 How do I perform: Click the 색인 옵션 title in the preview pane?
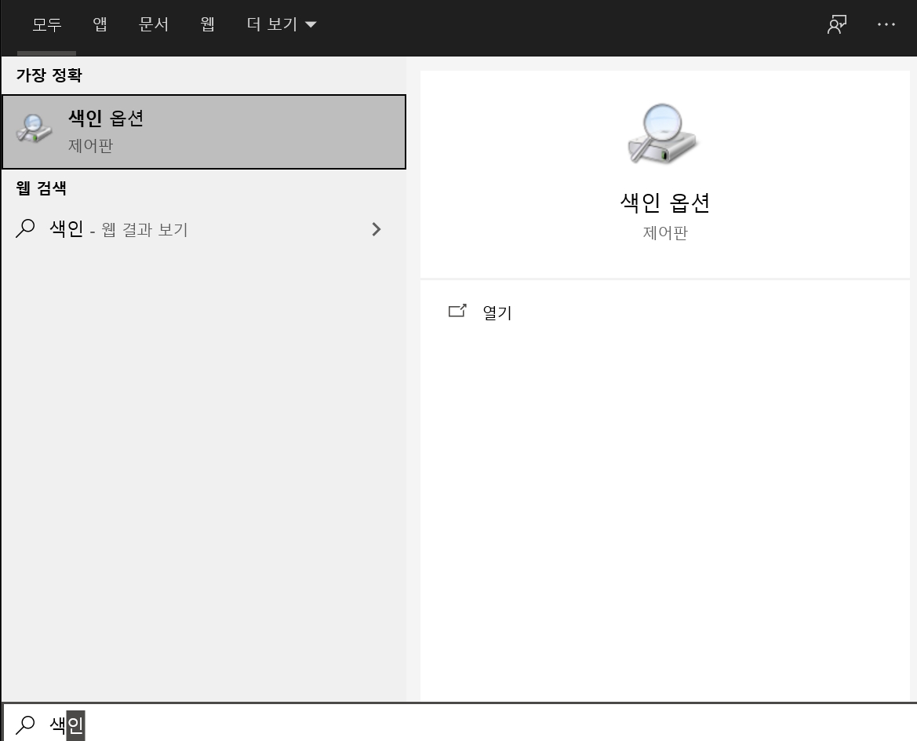[665, 203]
